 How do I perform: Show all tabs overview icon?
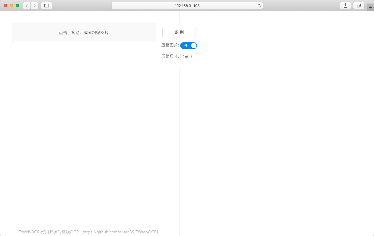[359, 6]
